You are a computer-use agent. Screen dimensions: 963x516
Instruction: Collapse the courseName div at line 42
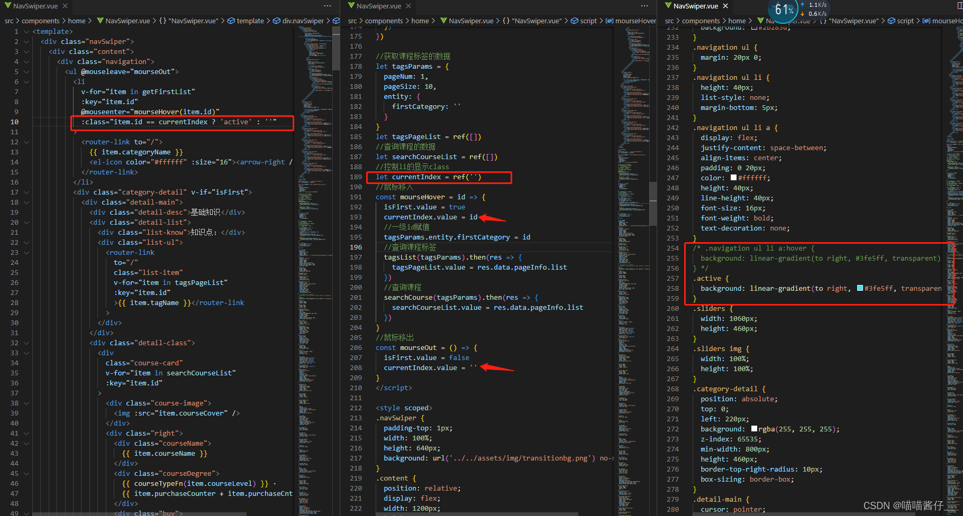(26, 444)
